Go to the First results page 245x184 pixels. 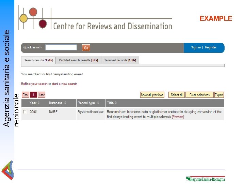26,95
